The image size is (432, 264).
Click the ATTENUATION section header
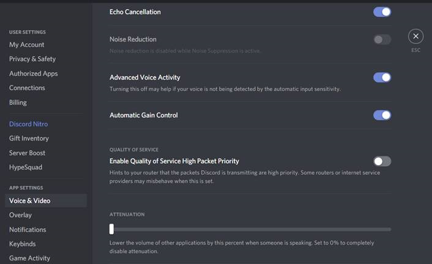127,215
